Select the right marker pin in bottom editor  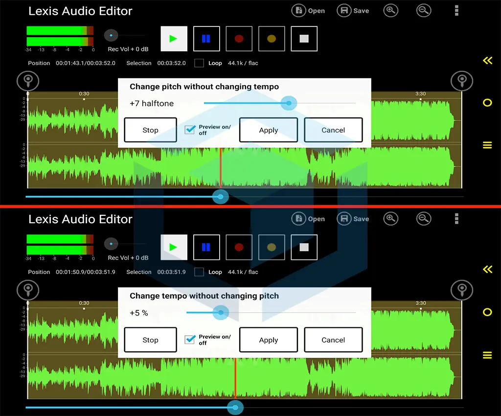coord(462,290)
